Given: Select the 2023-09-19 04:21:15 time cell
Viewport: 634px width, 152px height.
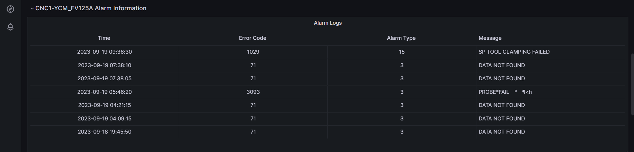Looking at the screenshot, I should point(104,105).
